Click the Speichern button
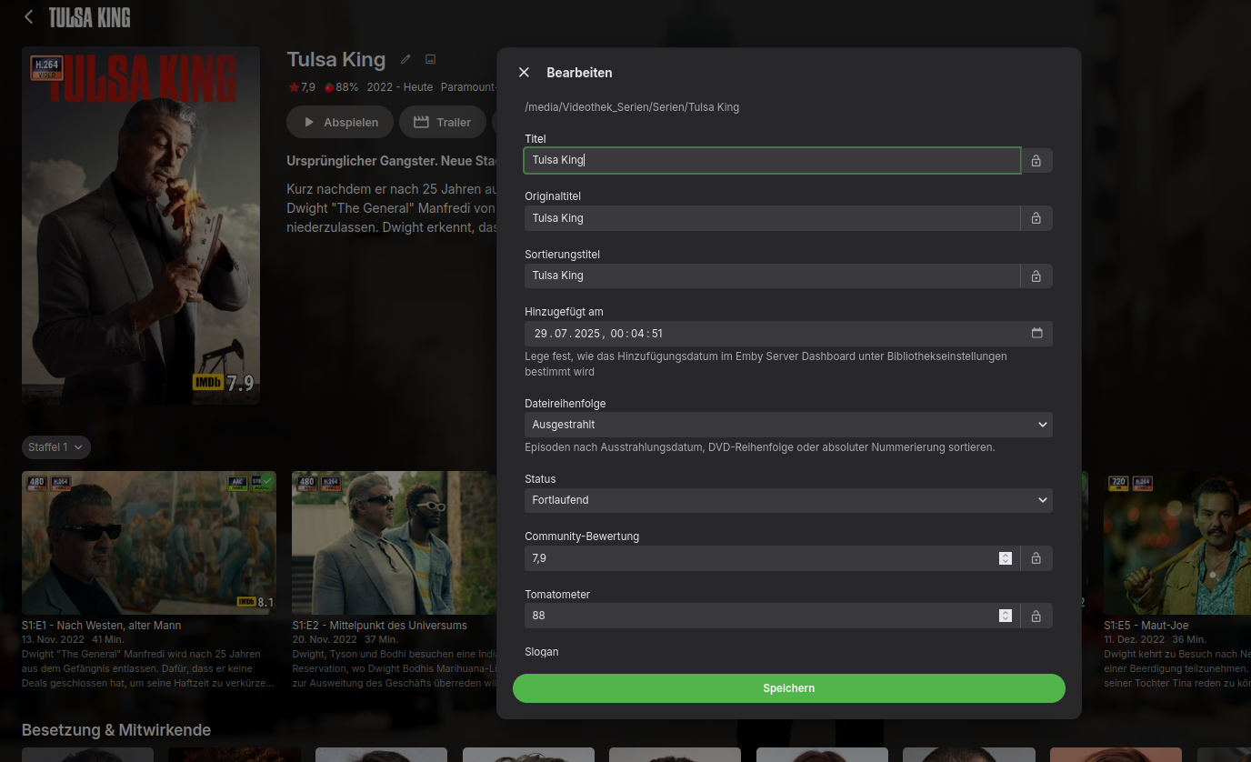Screen dimensions: 1251x762 pyautogui.click(x=789, y=688)
